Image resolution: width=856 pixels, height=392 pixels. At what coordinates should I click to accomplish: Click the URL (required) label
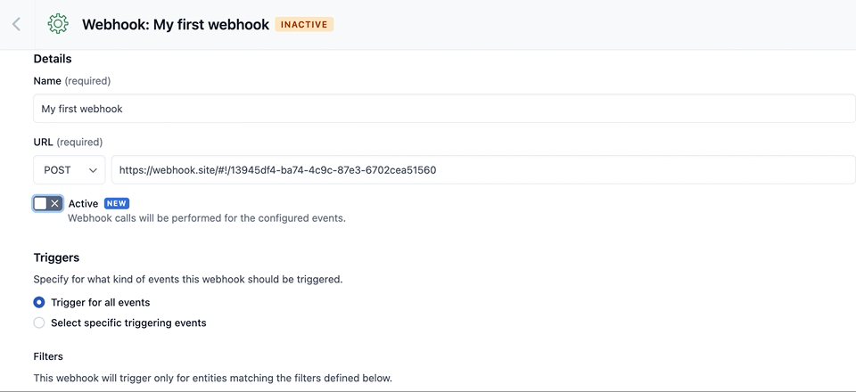(68, 143)
